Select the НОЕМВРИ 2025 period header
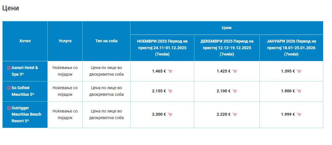The width and height of the screenshot is (332, 145). click(162, 47)
